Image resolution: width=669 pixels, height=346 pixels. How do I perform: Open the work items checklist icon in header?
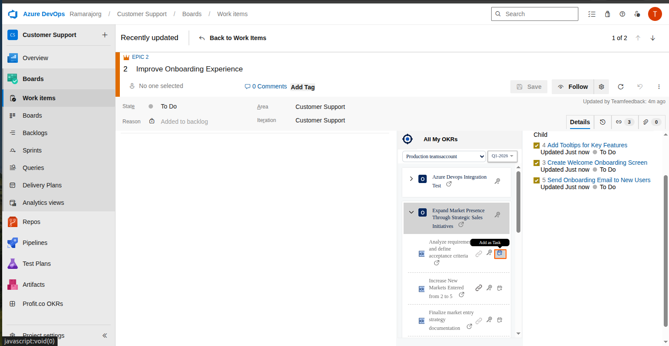point(592,14)
